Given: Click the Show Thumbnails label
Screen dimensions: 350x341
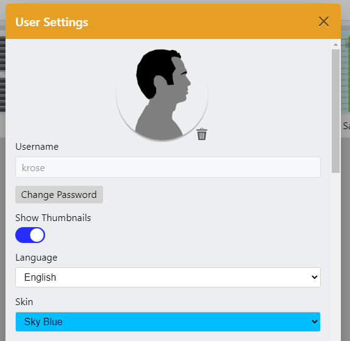Looking at the screenshot, I should tap(53, 218).
